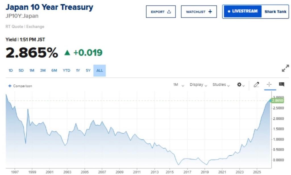Open the Livestream Shark Tank button
This screenshot has height=175, width=291.
[255, 11]
